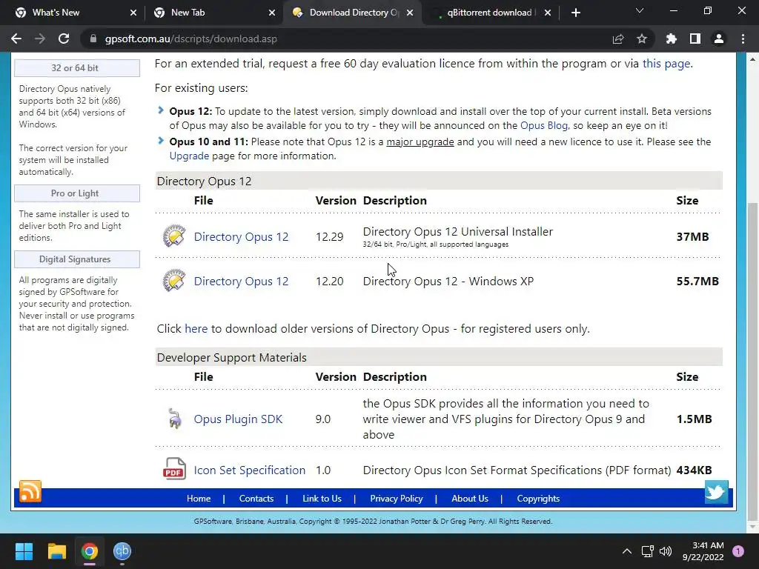Open qBittorrent from the taskbar

pos(122,551)
